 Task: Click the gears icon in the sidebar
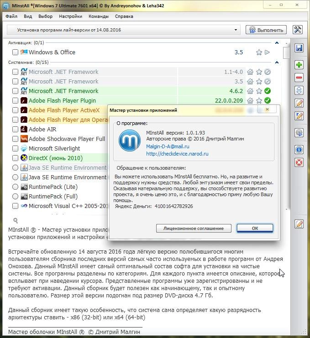tap(299, 133)
